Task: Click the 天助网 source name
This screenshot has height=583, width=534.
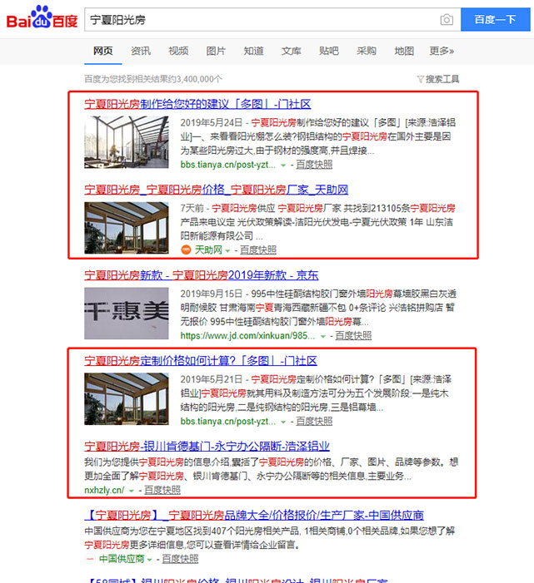Action: (x=208, y=250)
